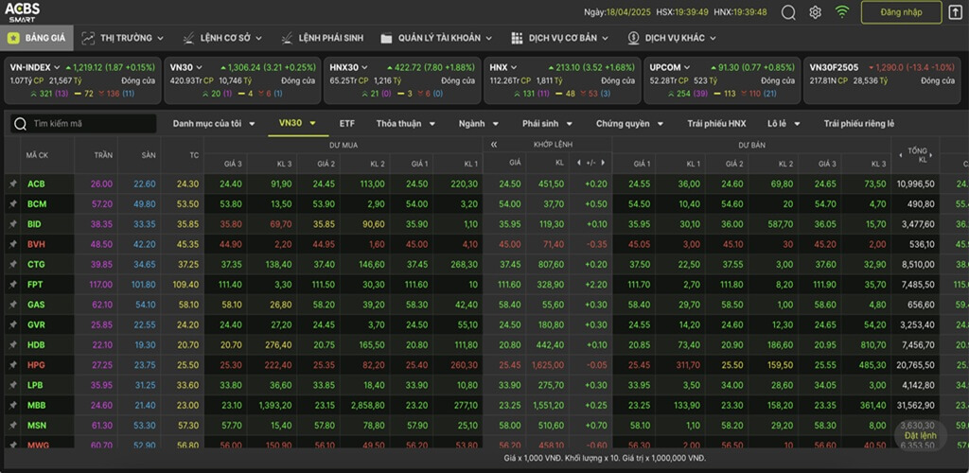Pin the ACB row

point(12,184)
